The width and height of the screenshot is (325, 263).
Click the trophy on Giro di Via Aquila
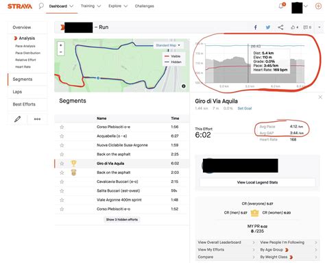[x=73, y=163]
